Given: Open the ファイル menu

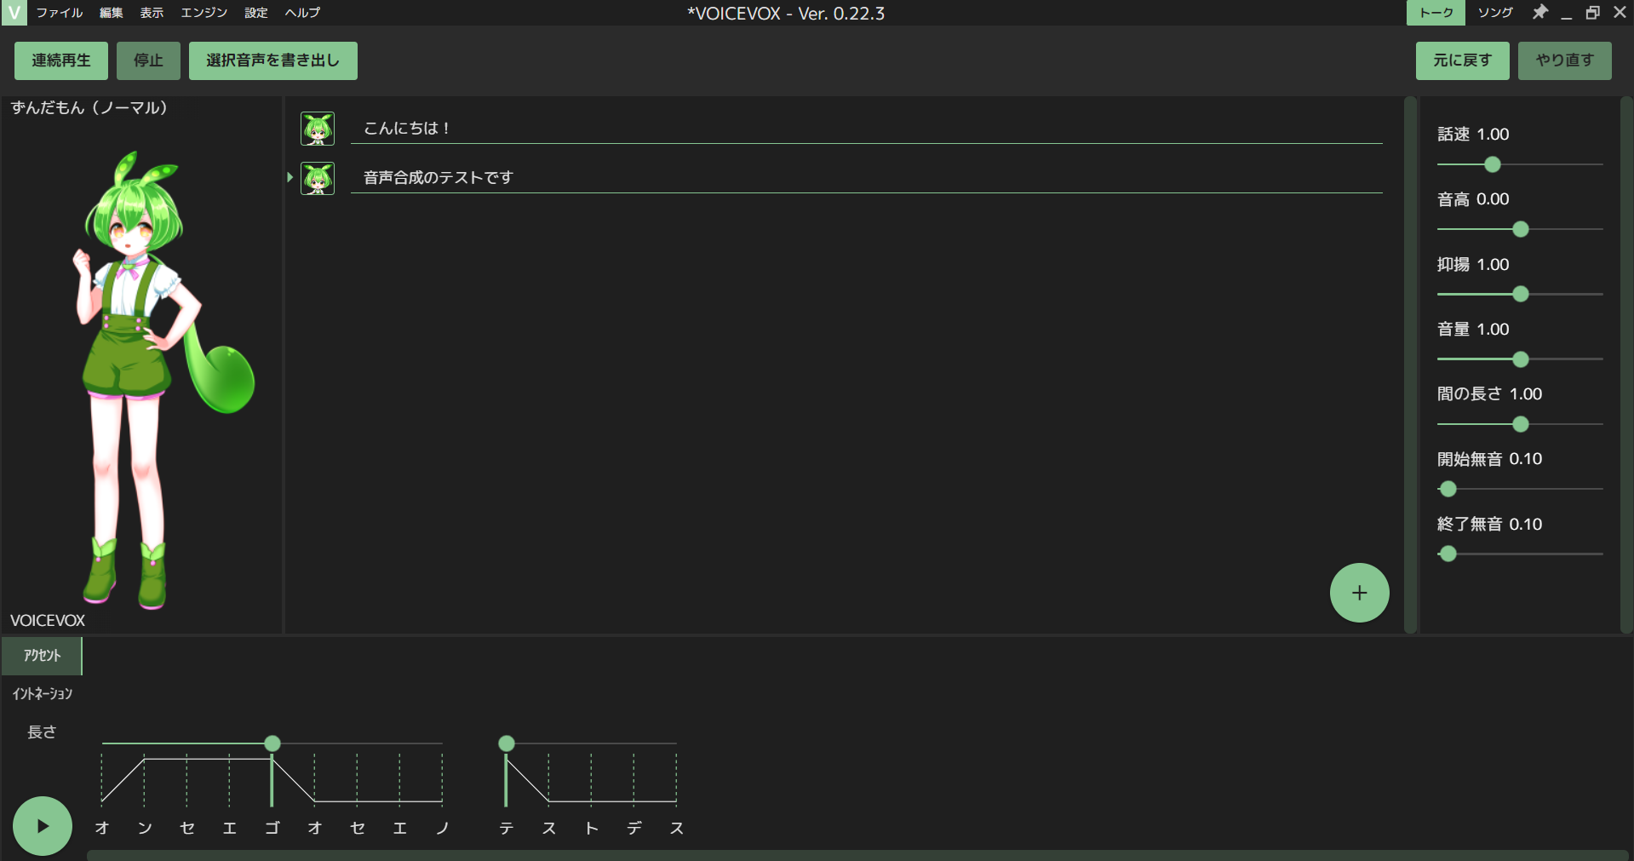Looking at the screenshot, I should 59,13.
